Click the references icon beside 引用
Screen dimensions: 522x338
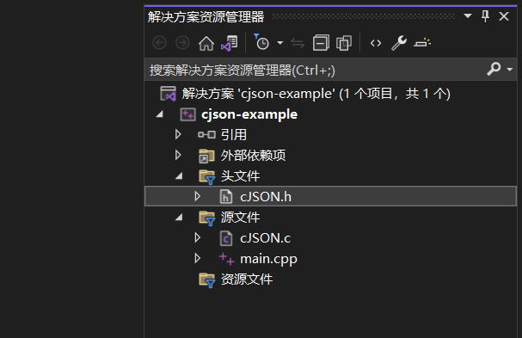[x=206, y=134]
